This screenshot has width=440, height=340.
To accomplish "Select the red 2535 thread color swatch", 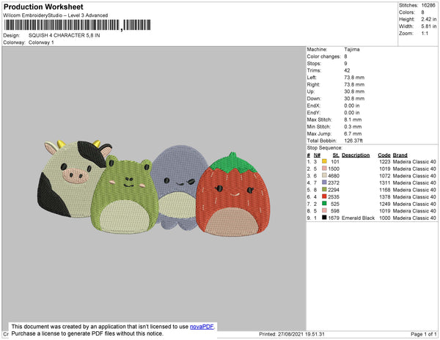I will tap(324, 196).
